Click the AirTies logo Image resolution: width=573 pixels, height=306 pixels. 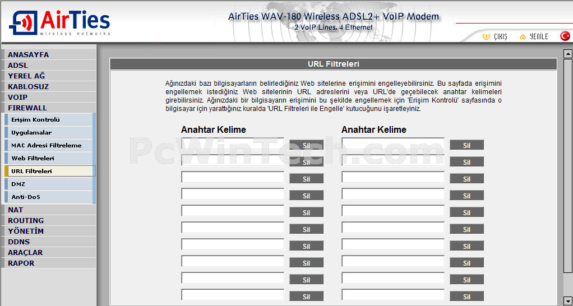pos(59,22)
